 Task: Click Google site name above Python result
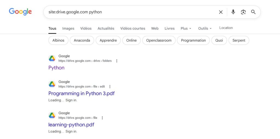click(64, 56)
